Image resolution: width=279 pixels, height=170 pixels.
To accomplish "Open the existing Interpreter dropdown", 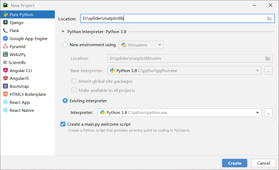I will point(179,113).
